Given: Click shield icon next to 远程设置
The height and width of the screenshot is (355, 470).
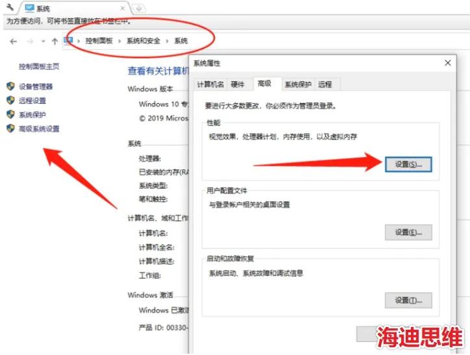Looking at the screenshot, I should [10, 101].
